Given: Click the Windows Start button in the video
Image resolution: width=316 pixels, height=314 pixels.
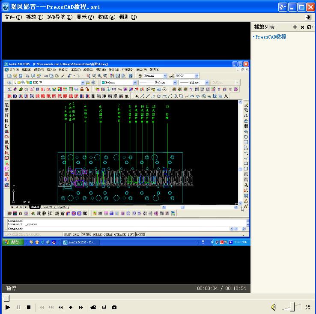Looking at the screenshot, I should pyautogui.click(x=13, y=242).
